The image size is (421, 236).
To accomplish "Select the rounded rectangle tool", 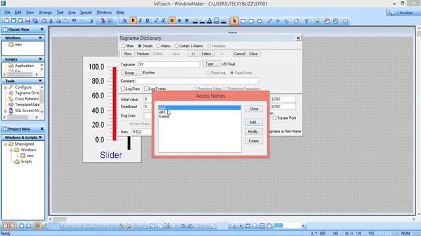I will tap(251, 21).
